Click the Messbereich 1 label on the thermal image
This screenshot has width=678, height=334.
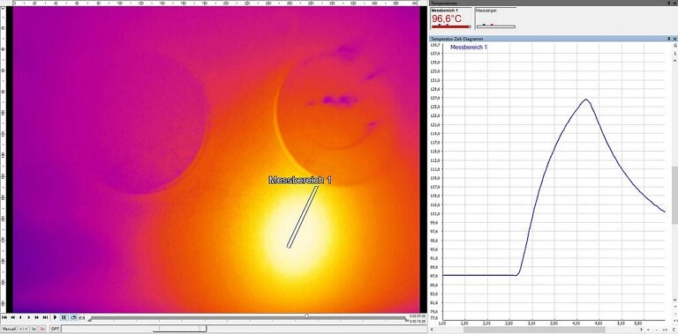(x=300, y=180)
